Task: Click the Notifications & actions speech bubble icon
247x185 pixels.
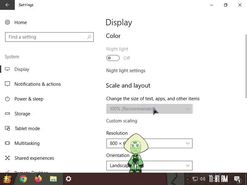Action: click(x=7, y=84)
